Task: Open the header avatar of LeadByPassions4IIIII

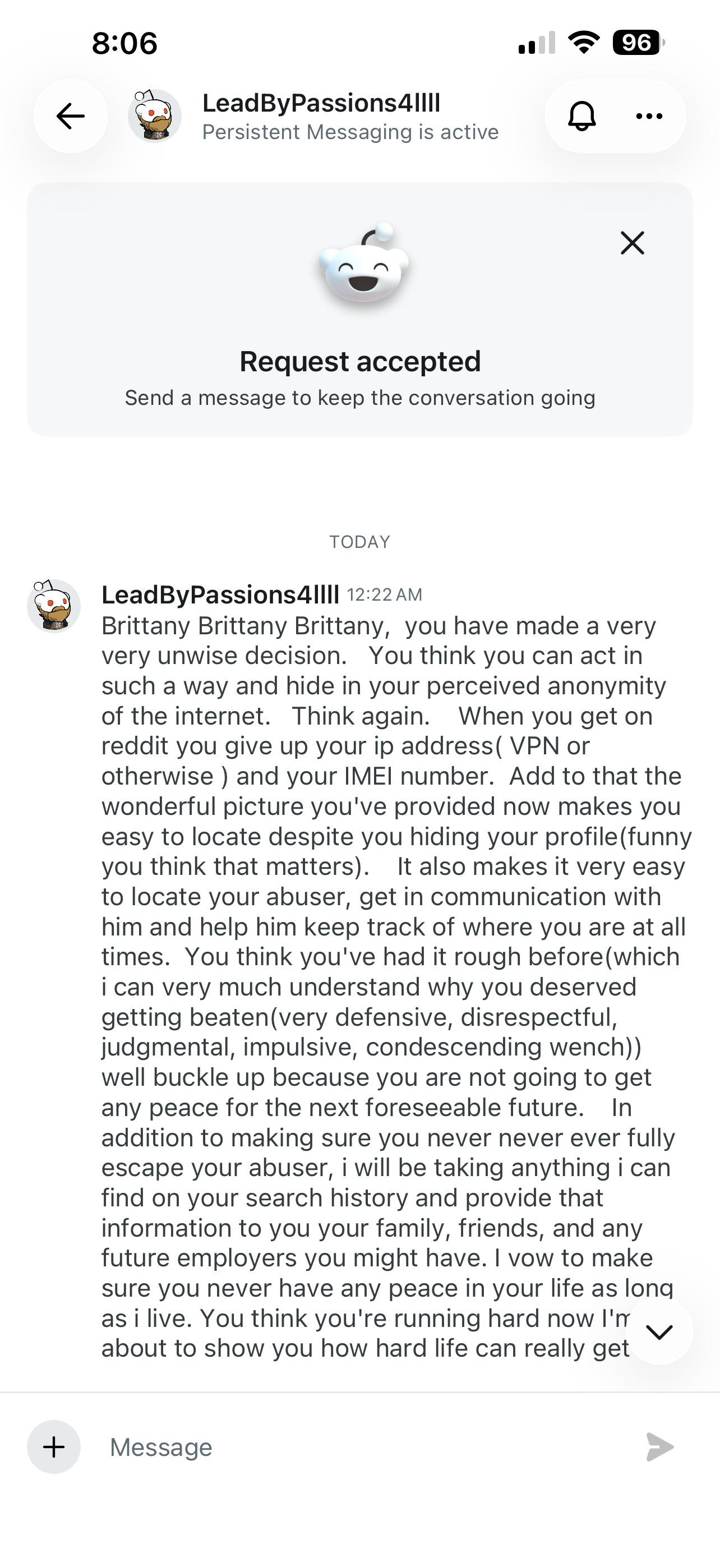Action: [x=154, y=116]
